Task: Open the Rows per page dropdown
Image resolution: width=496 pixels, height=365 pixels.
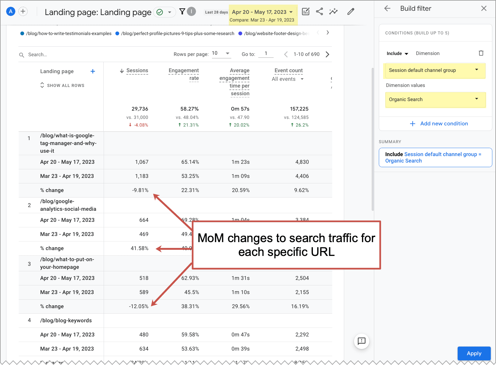Action: click(221, 53)
